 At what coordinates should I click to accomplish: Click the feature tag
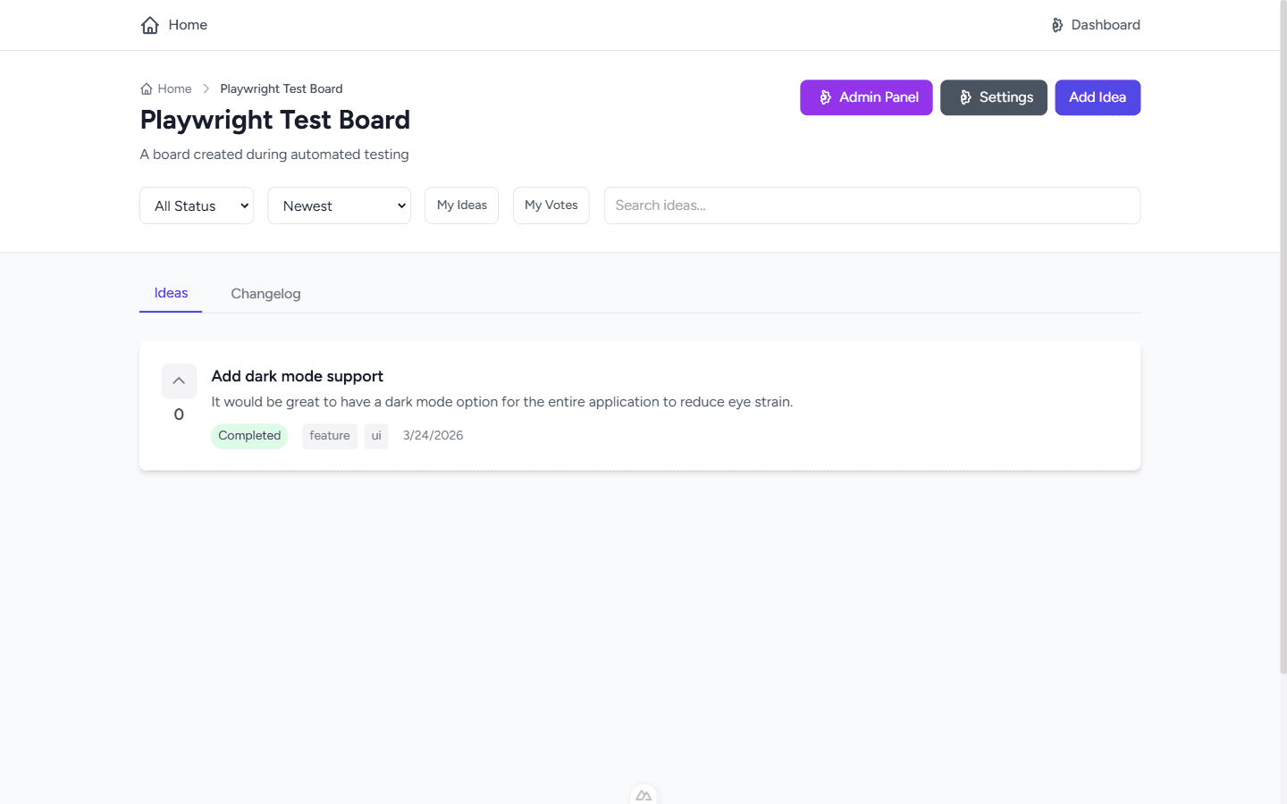[330, 436]
